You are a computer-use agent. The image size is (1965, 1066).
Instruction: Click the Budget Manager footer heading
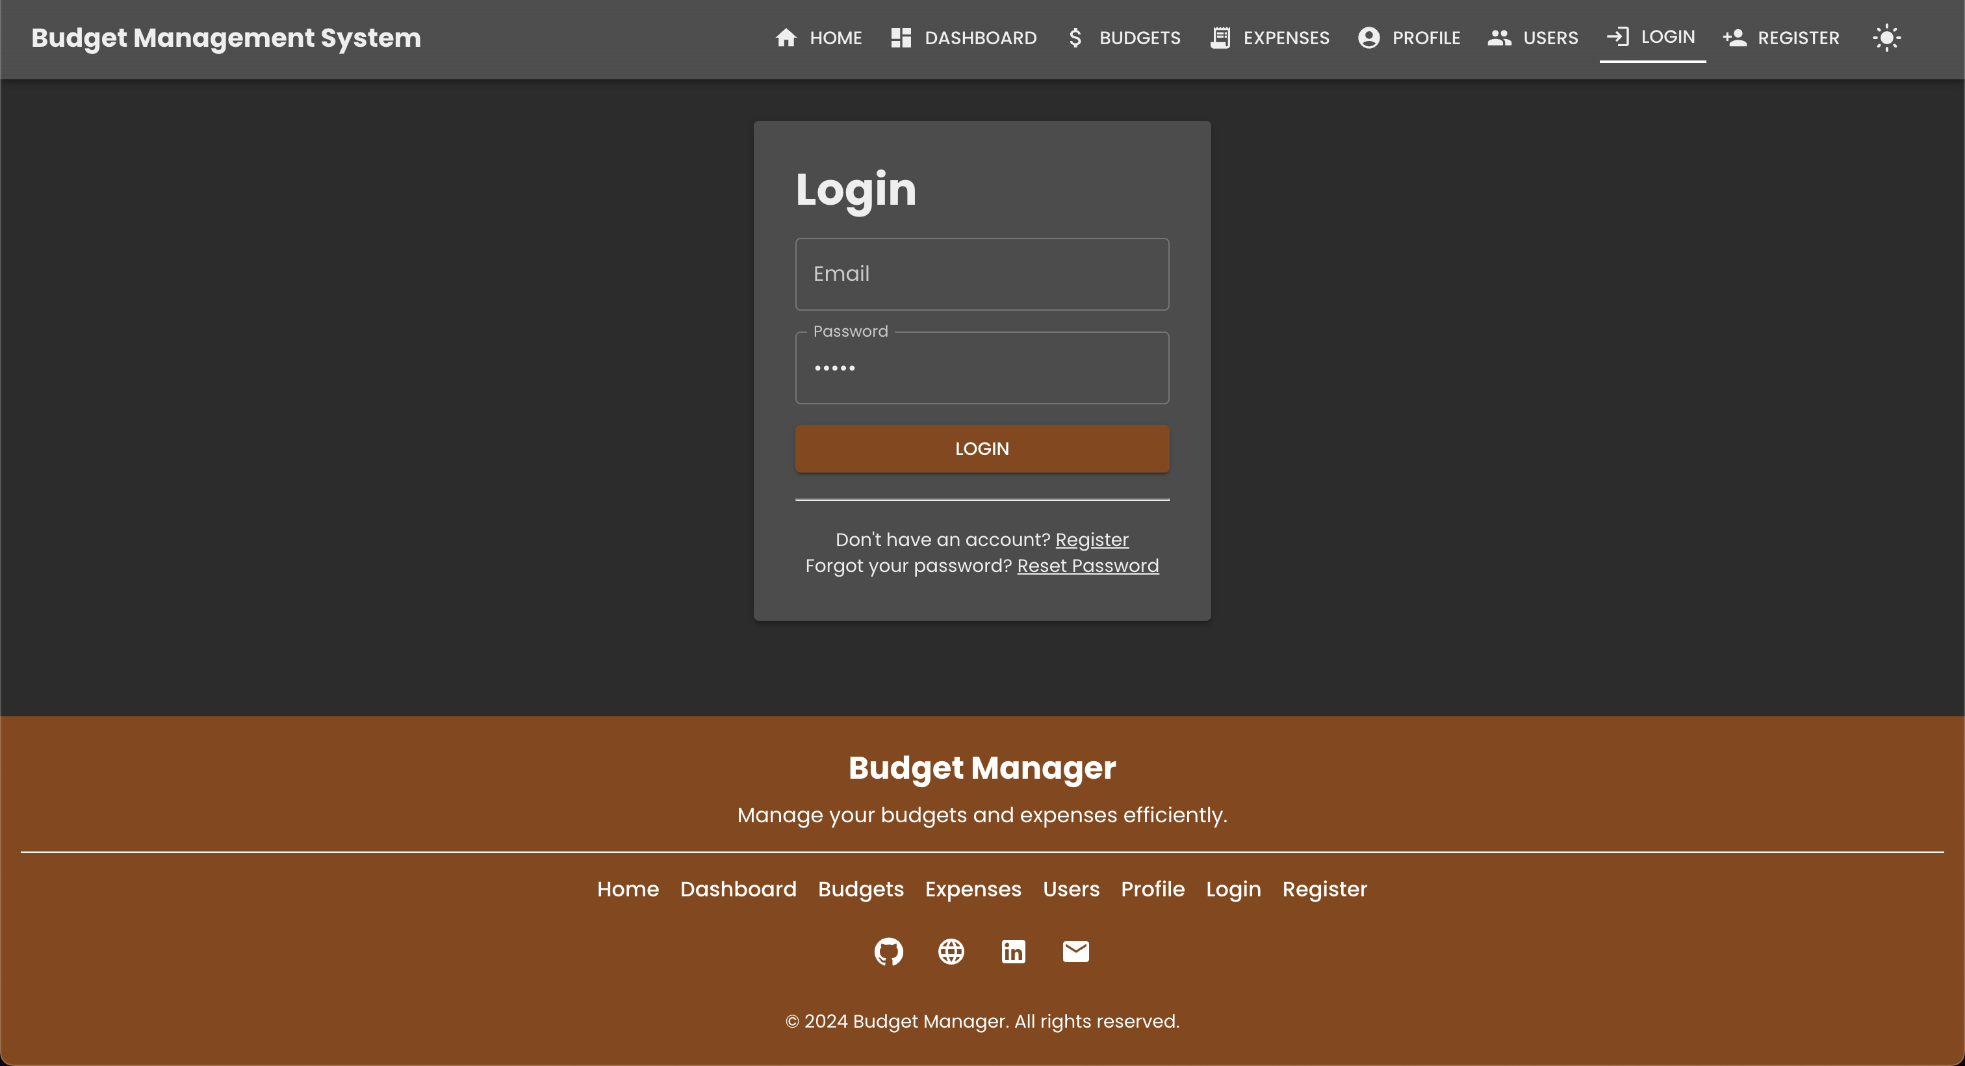click(x=982, y=768)
